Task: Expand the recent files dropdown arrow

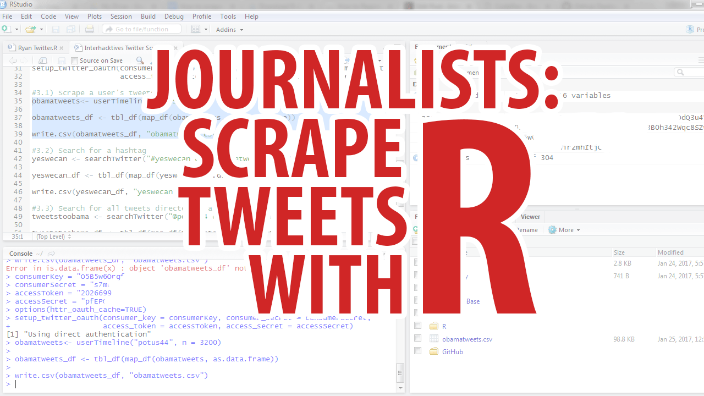Action: (40, 30)
